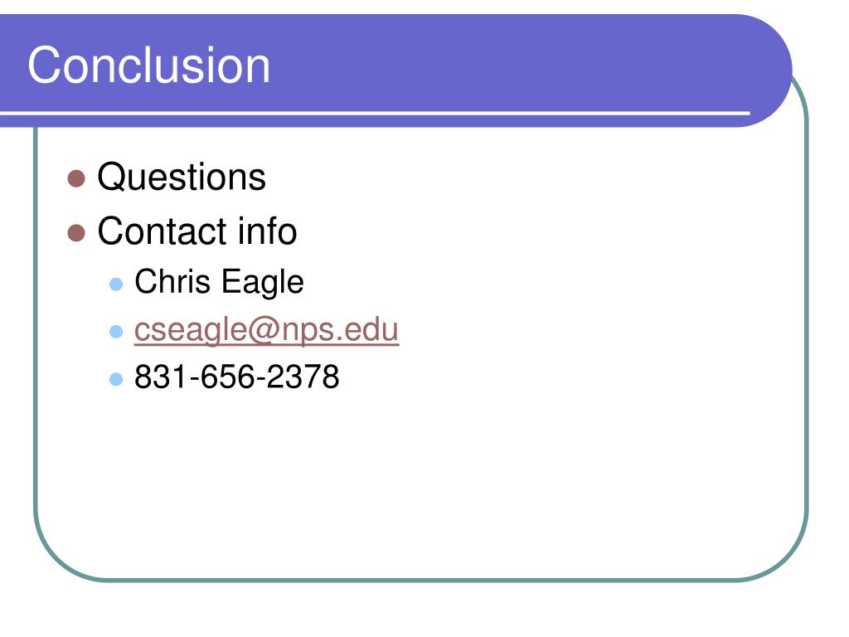Select the blue bullet before Chris Eagle
The image size is (849, 637).
tap(116, 284)
